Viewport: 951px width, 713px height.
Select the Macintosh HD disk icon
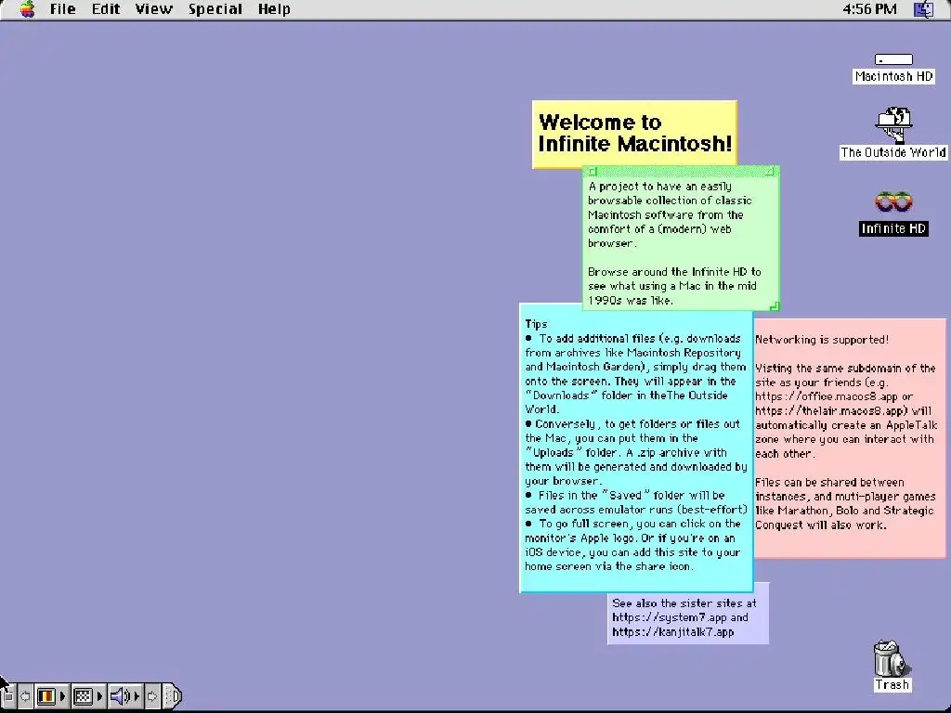tap(893, 59)
